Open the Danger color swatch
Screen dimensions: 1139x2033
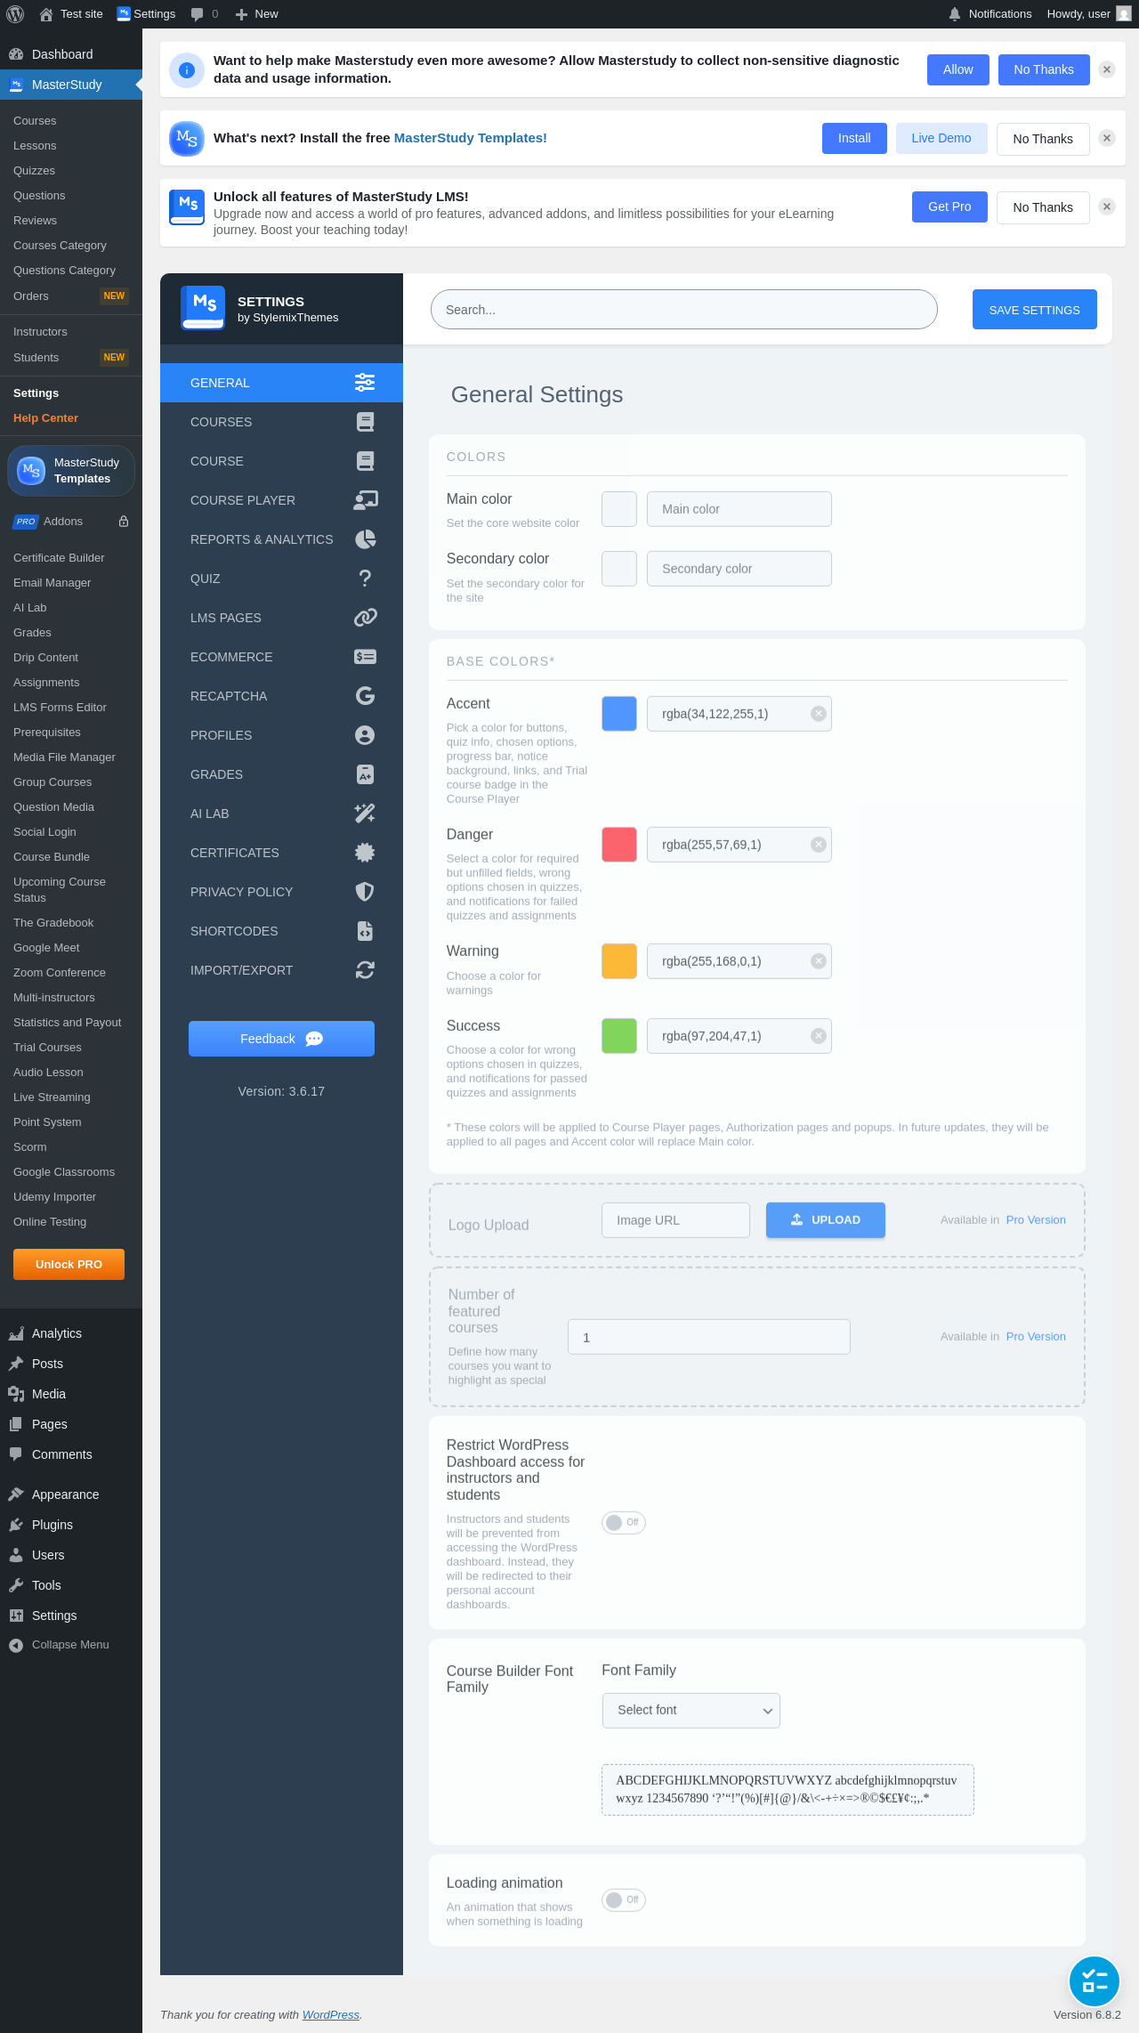click(x=619, y=845)
